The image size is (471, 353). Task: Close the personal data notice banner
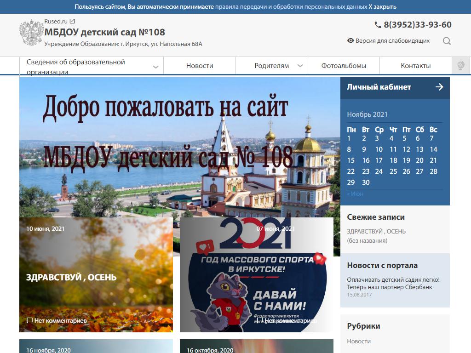pos(382,7)
